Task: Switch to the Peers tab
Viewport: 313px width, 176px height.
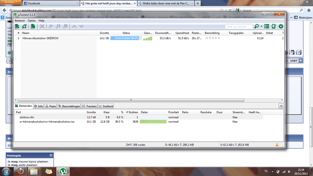Action: (x=51, y=106)
